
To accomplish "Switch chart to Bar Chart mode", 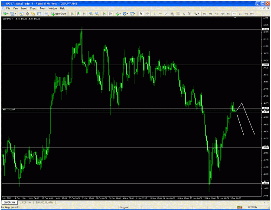I will click(x=72, y=13).
